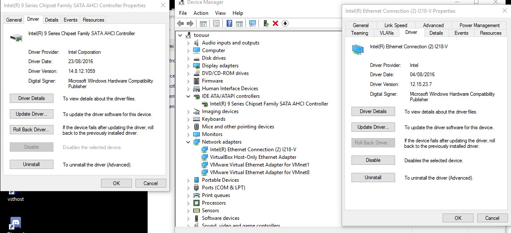Open the Help menu
Viewport: 511px width, 233px height.
coord(238,13)
